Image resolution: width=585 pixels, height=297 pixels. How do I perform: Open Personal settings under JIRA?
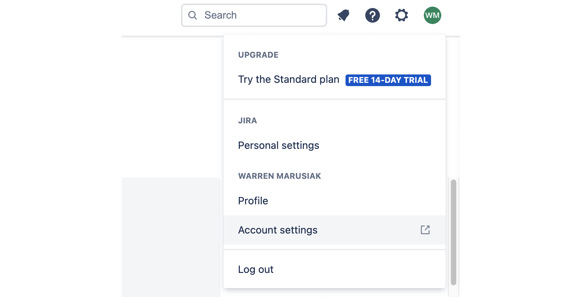(278, 145)
